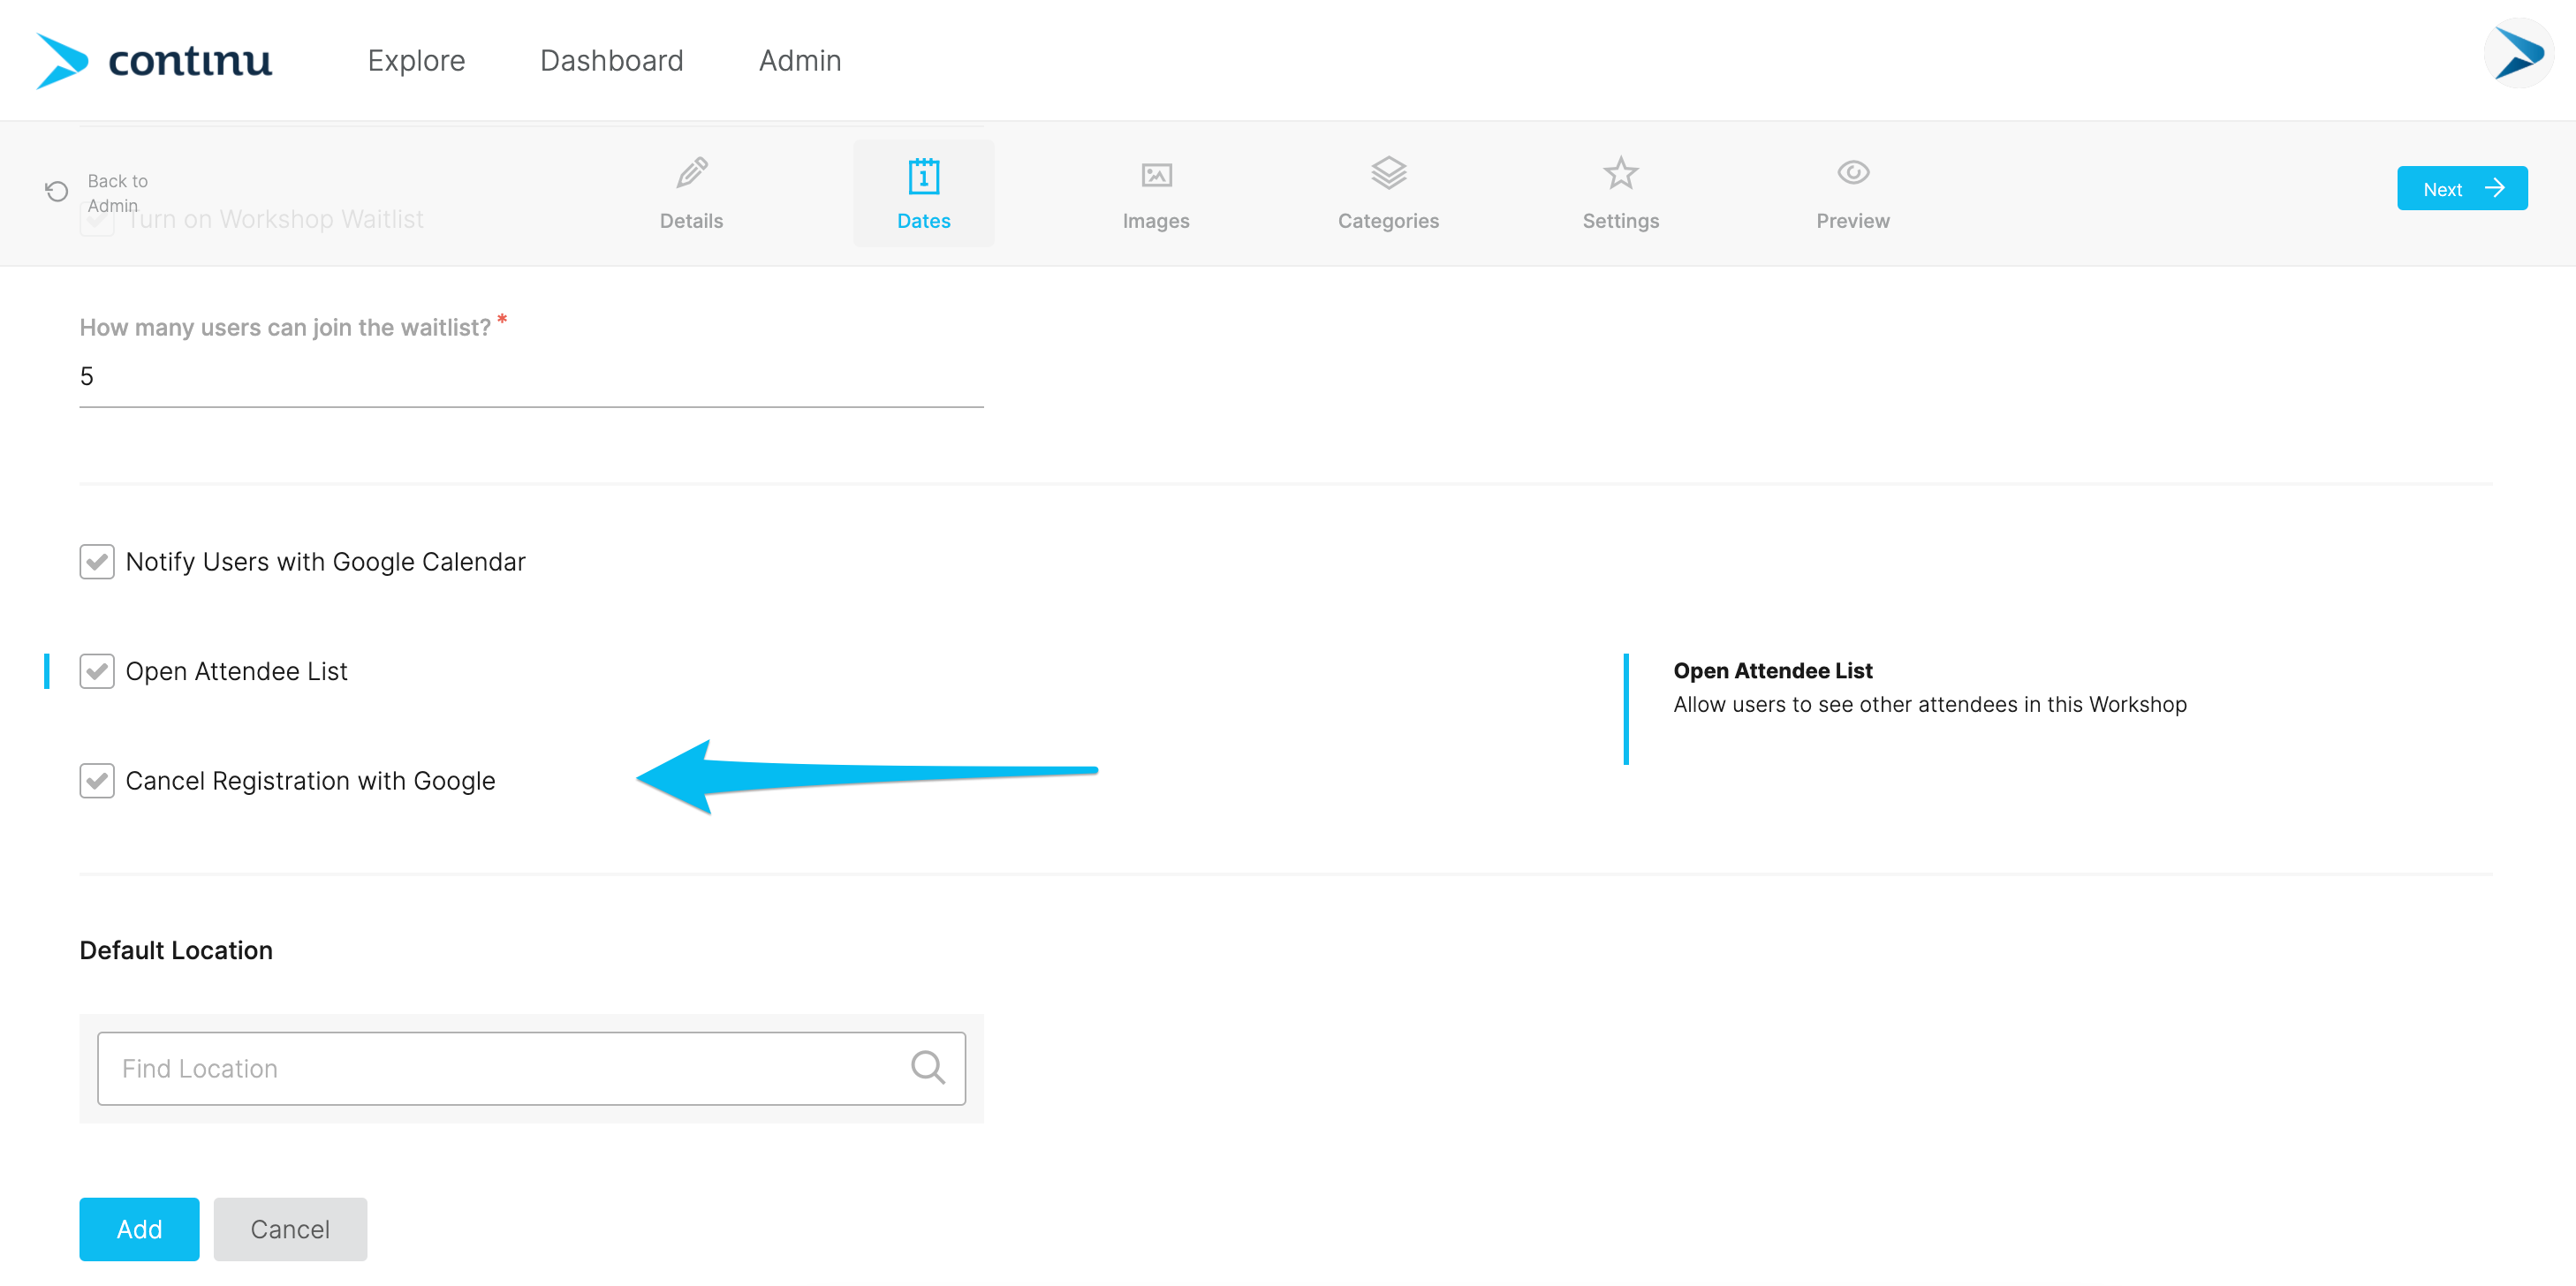Click the Preview eye icon
This screenshot has height=1286, width=2576.
pos(1852,173)
